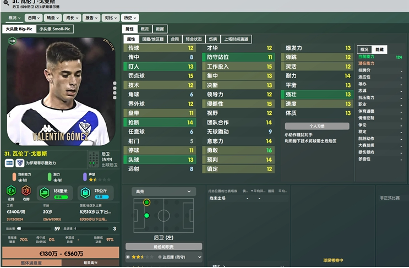
Task: Click the weight icon beside 75公斤
Action: pos(85,193)
